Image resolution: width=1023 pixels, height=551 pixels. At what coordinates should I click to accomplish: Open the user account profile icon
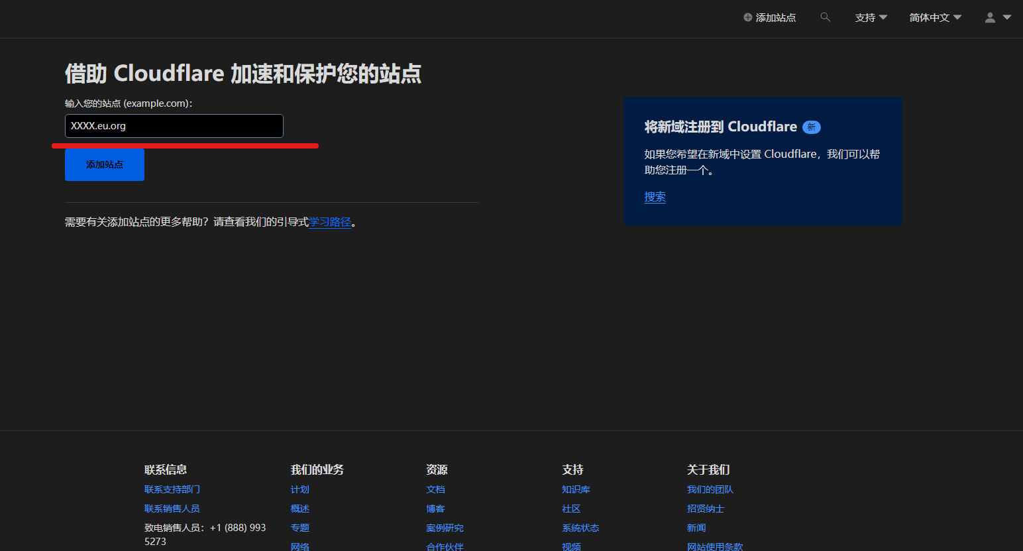coord(990,18)
